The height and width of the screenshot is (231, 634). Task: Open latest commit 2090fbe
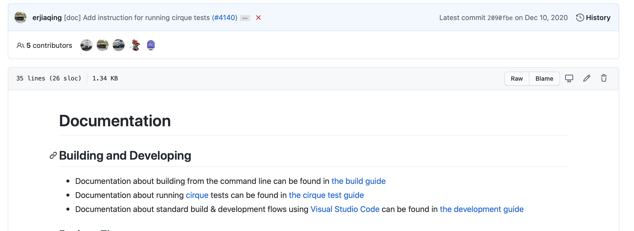(500, 18)
